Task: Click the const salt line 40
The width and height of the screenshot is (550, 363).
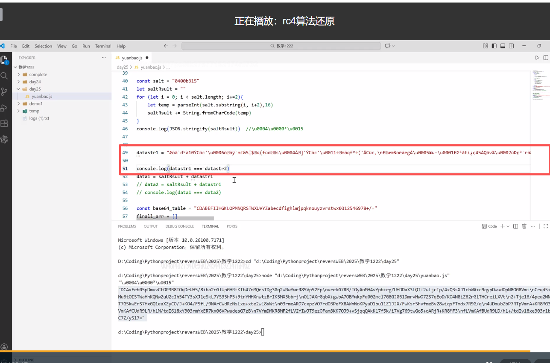Action: point(168,81)
